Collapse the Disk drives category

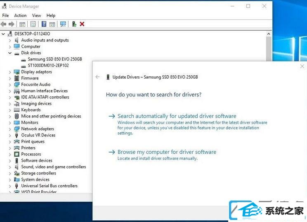pyautogui.click(x=10, y=53)
